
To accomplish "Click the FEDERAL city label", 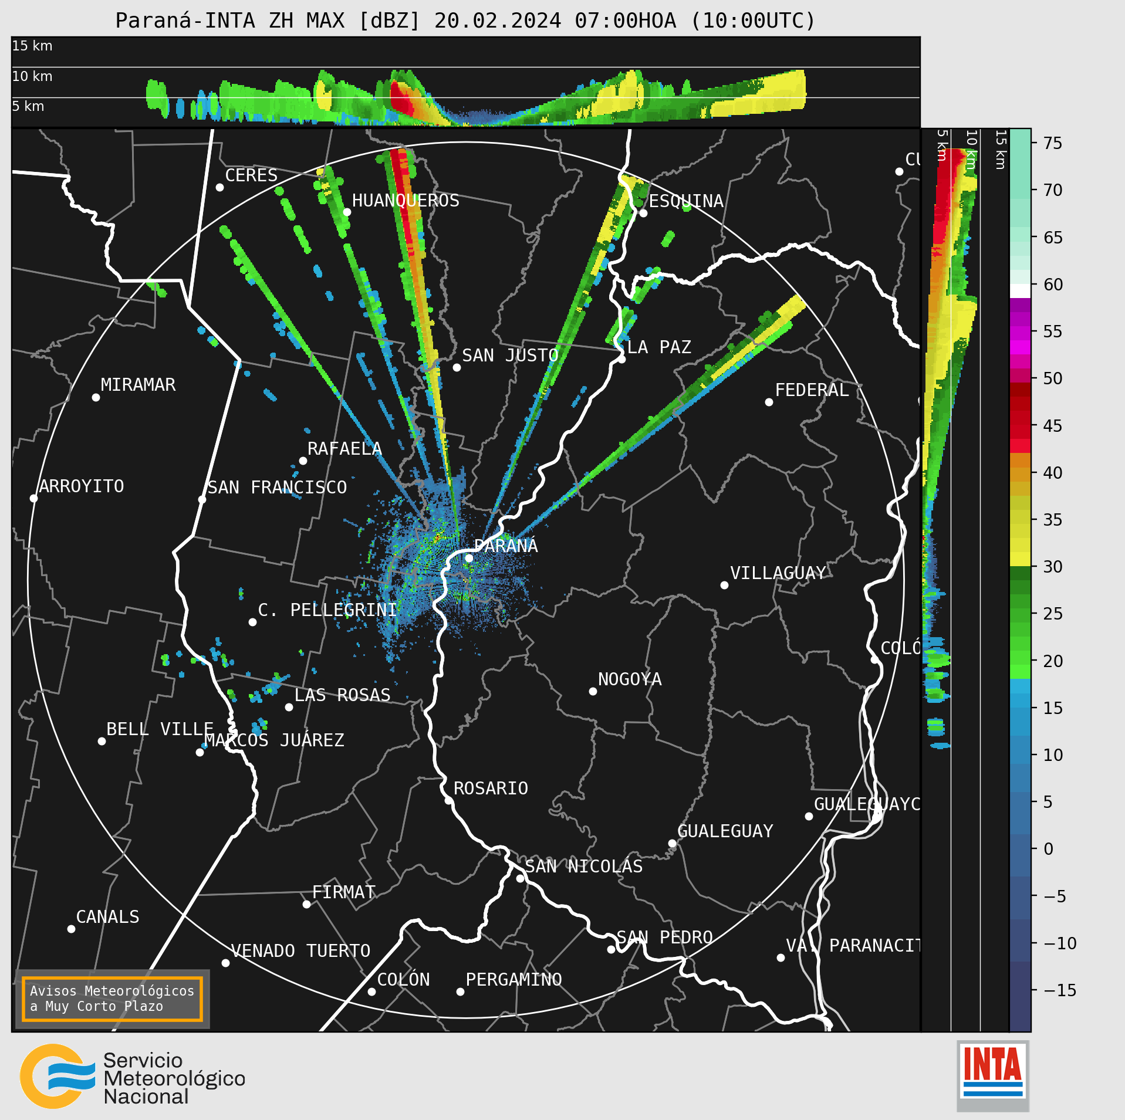I will click(812, 390).
